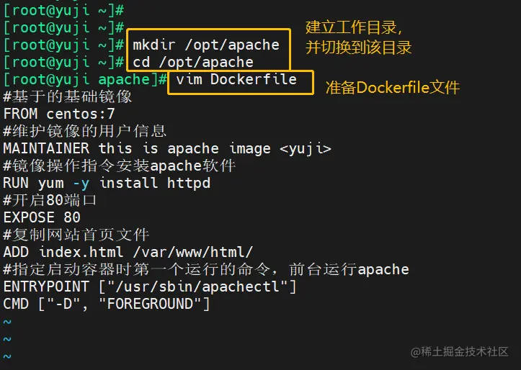
Task: Click the 'RUN yum -y install httpd' line
Action: pyautogui.click(x=107, y=183)
